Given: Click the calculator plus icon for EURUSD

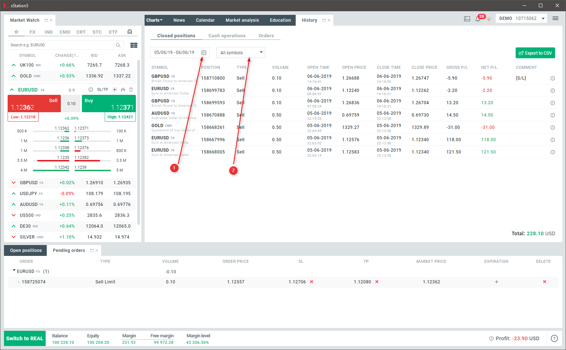Looking at the screenshot, I should pos(115,89).
